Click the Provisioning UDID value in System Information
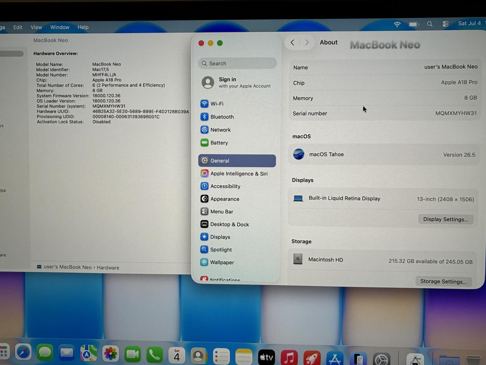Screen dimensions: 486x365 (x=126, y=117)
